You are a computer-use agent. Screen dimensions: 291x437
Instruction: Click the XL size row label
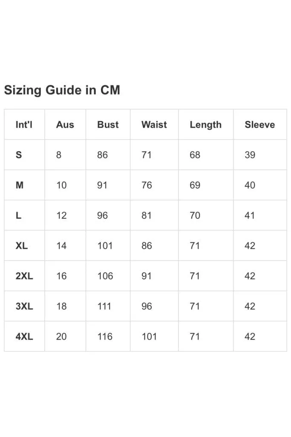[22, 246]
